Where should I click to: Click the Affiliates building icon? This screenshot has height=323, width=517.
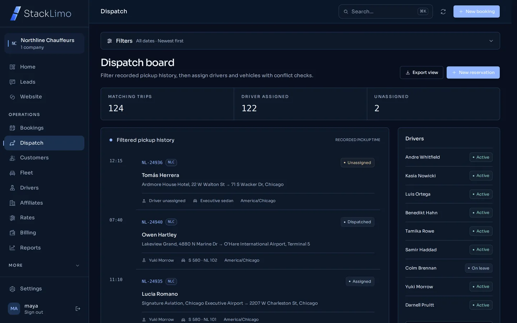(13, 203)
